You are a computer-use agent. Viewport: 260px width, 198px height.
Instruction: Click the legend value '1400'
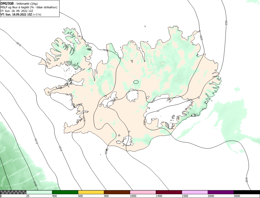coord(159,196)
